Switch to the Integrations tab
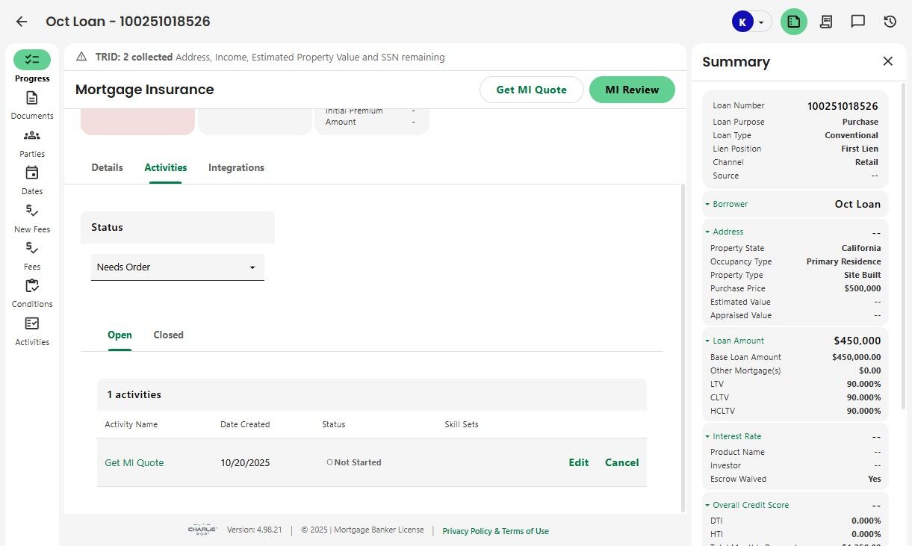The height and width of the screenshot is (546, 912). pyautogui.click(x=236, y=168)
